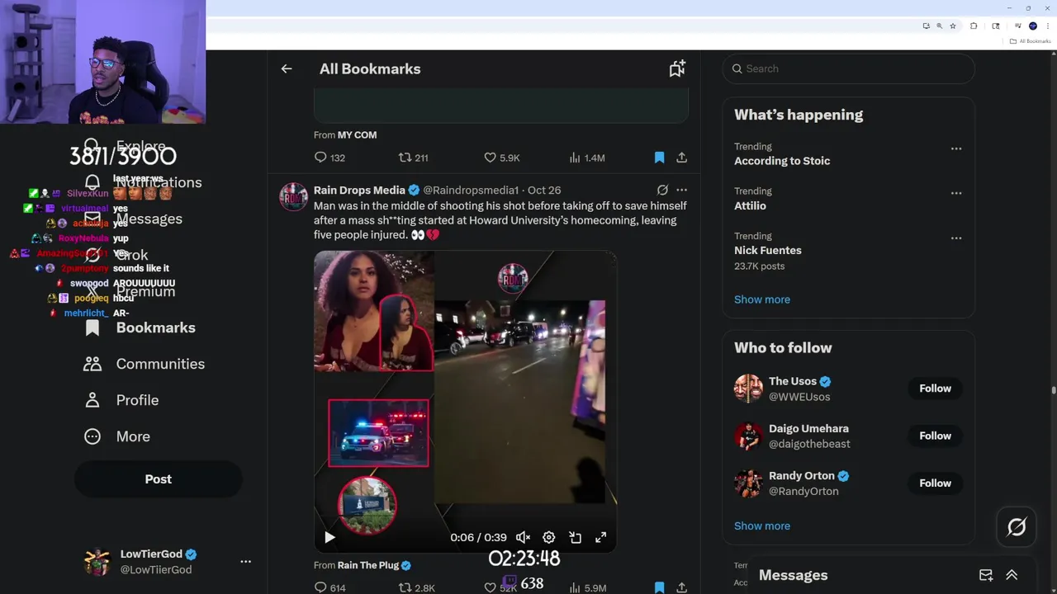Repost the post with 211 reposts
The image size is (1057, 594).
(414, 158)
